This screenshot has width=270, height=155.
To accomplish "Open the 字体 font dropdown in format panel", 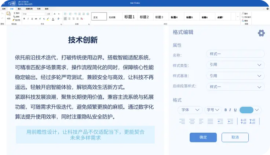I will click(x=190, y=110).
